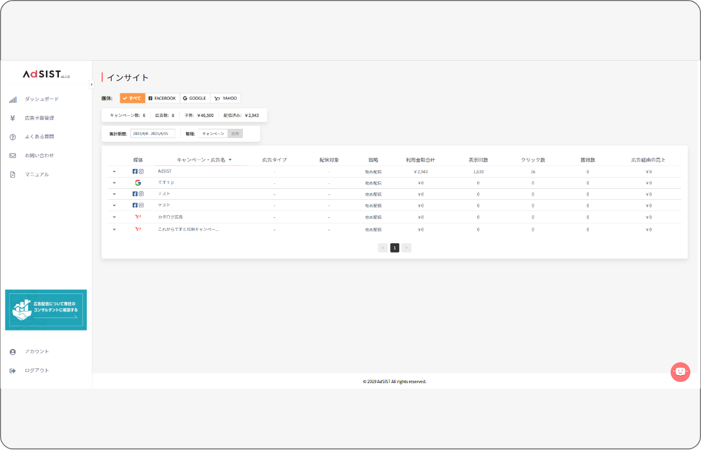This screenshot has width=701, height=450.
Task: Click the yen budget management icon
Action: pyautogui.click(x=12, y=118)
